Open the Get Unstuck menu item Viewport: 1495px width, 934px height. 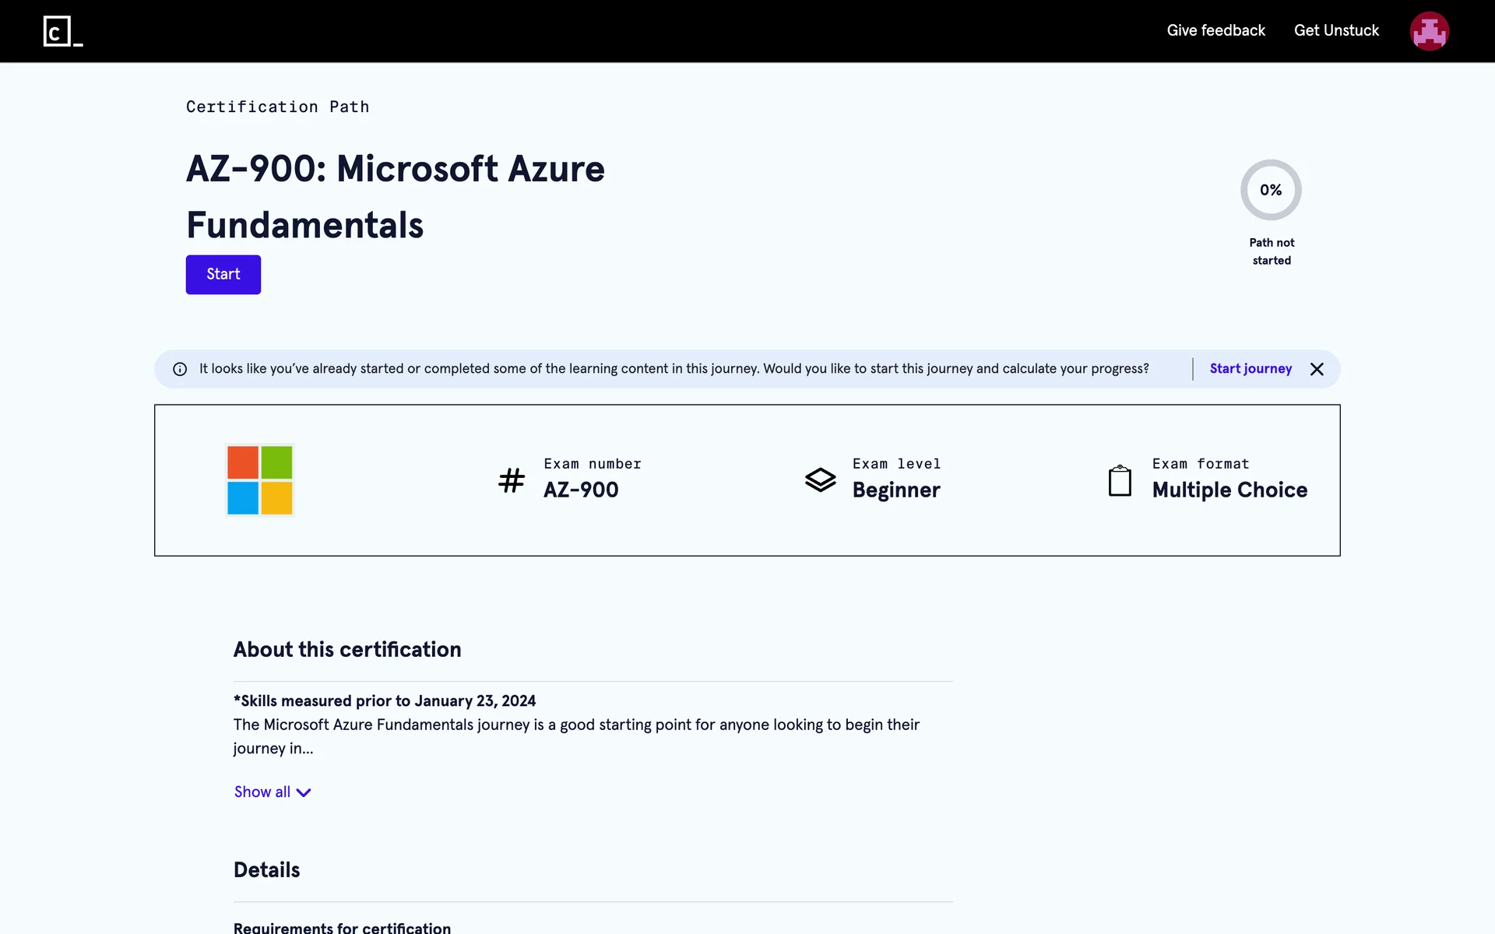point(1336,30)
